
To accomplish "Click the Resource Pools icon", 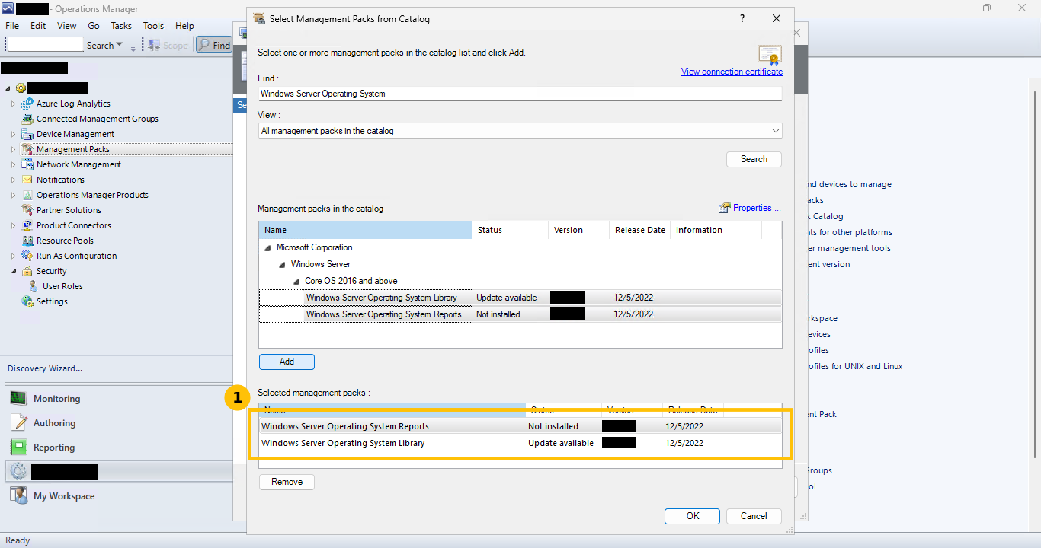I will tap(27, 241).
